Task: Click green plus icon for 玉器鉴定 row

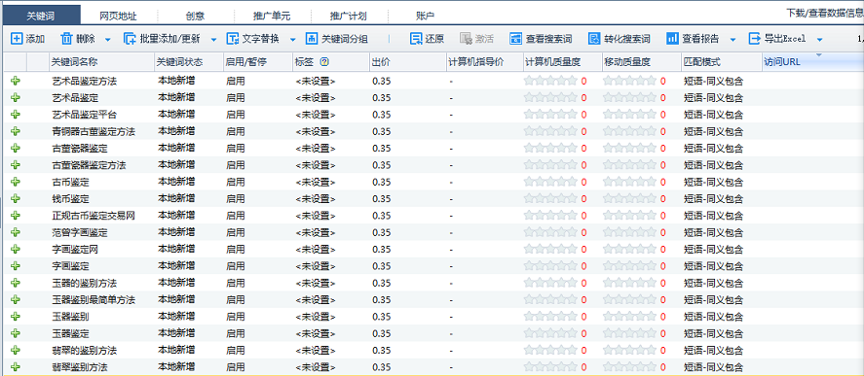Action: click(16, 333)
